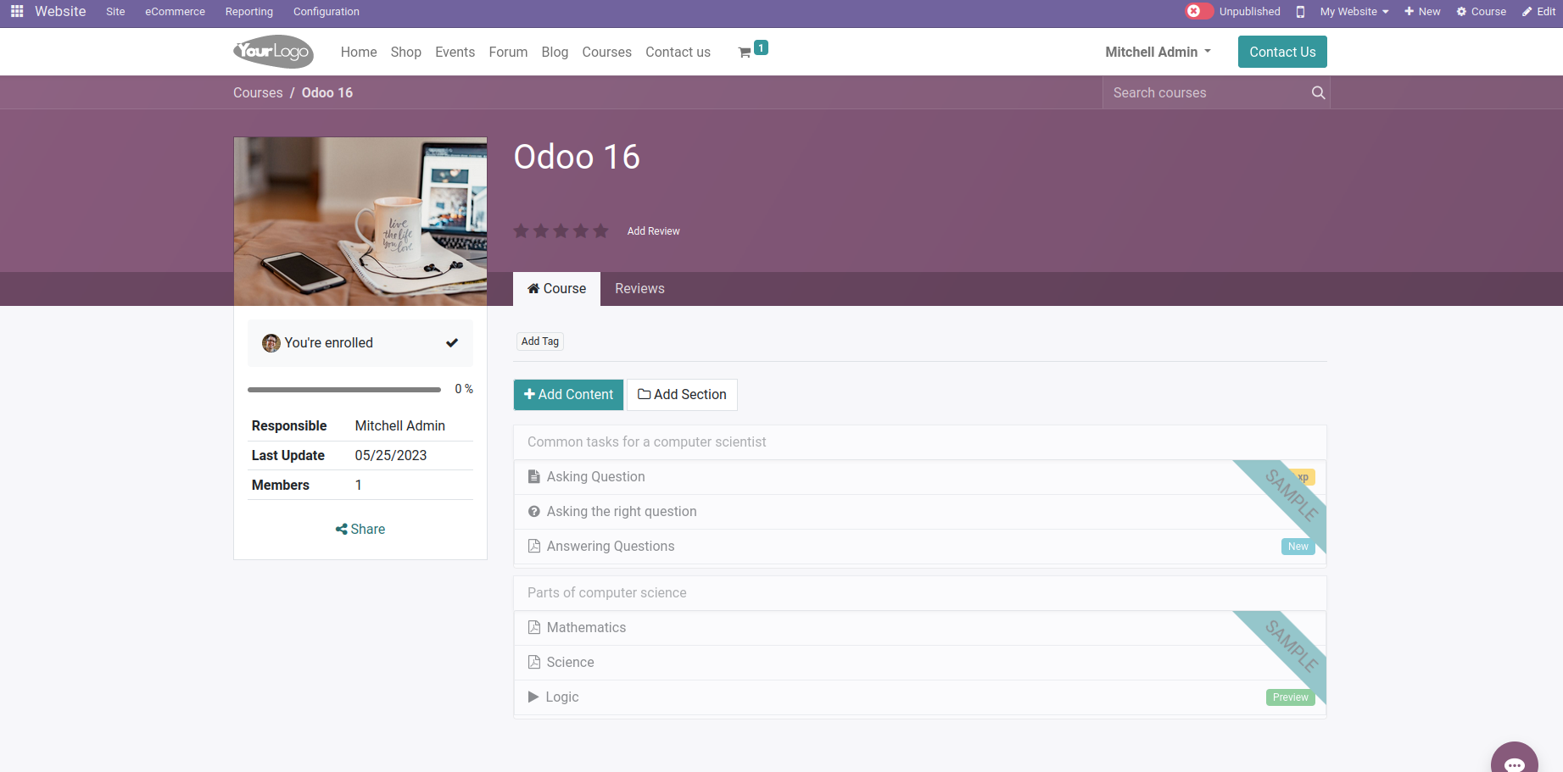Screen dimensions: 1563x772
Task: Toggle the Unpublished switch
Action: tap(1199, 11)
